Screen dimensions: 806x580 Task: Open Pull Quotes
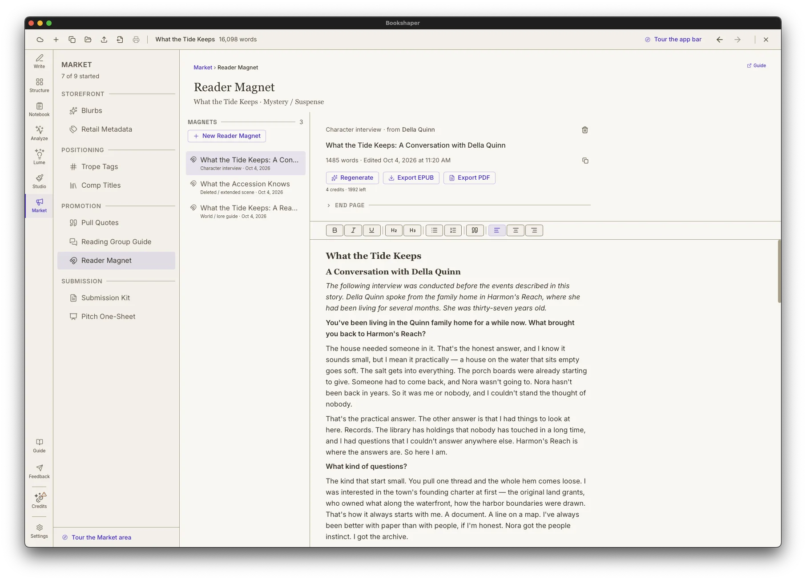(116, 223)
